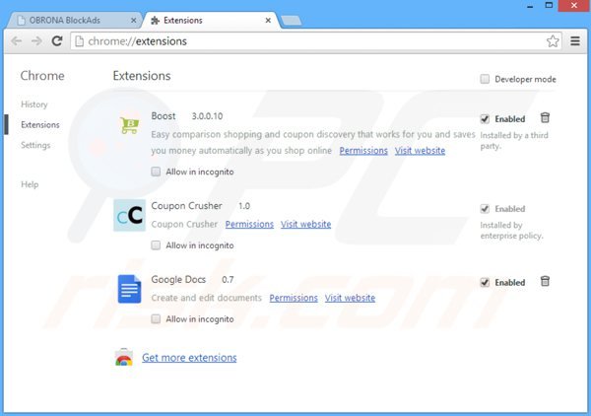Click "Installed by a third party." text
The image size is (591, 416).
[514, 140]
